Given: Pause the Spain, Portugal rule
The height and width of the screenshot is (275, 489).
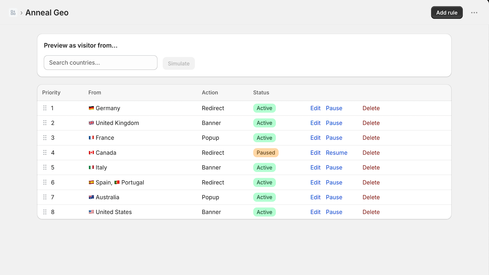Looking at the screenshot, I should point(334,182).
